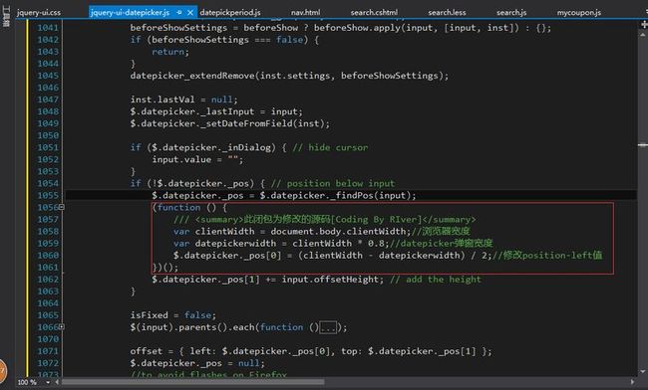Split the editor with the splitter handle
648x390 pixels.
pos(644,25)
